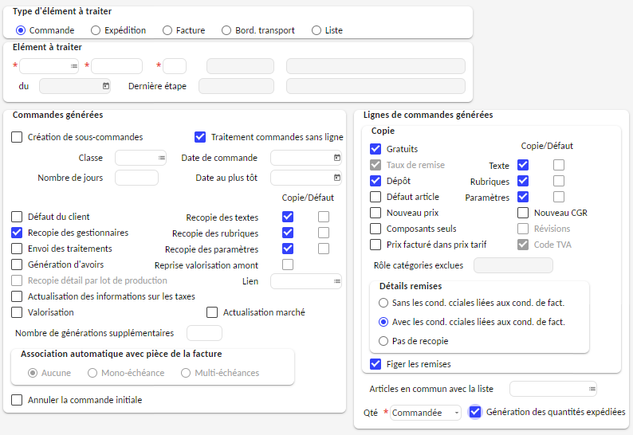Open lookup icon in first Elément à traiter field
The image size is (633, 435).
(x=74, y=66)
